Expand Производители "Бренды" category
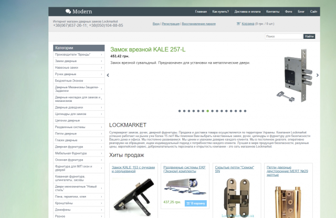336x218 pixels. pyautogui.click(x=79, y=55)
